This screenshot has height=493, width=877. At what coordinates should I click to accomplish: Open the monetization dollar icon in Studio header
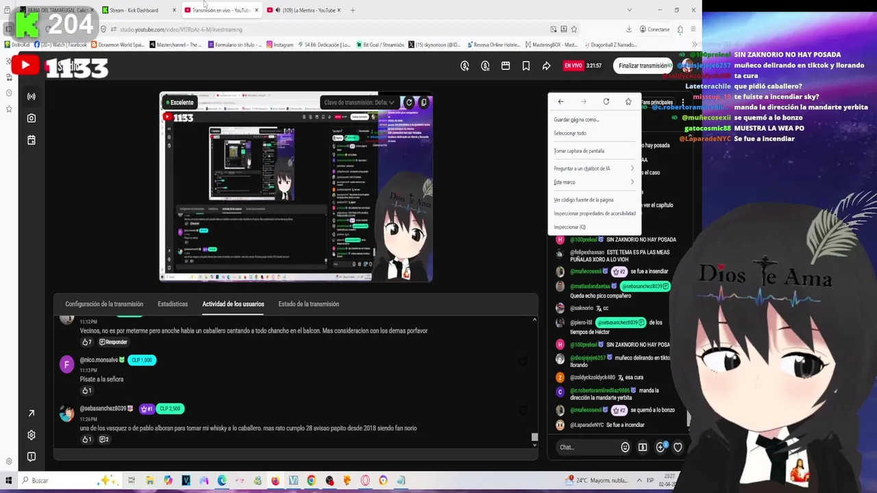(465, 66)
